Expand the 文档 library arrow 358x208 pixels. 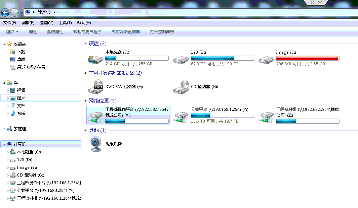8,106
